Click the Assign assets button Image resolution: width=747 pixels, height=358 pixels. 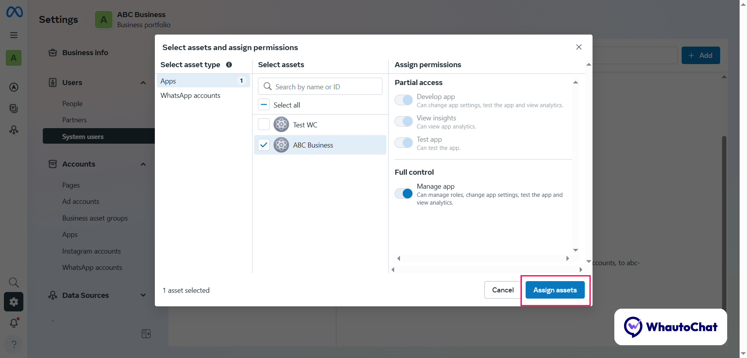[555, 290]
